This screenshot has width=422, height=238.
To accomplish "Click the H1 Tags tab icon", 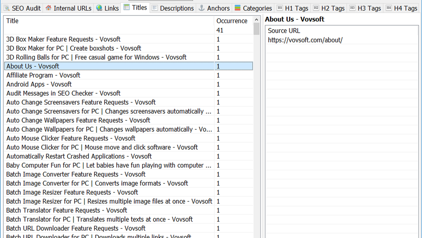I will click(x=280, y=8).
